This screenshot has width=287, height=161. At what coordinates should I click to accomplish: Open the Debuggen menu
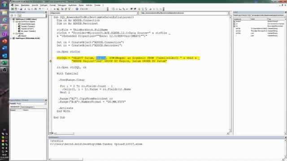coord(62,5)
